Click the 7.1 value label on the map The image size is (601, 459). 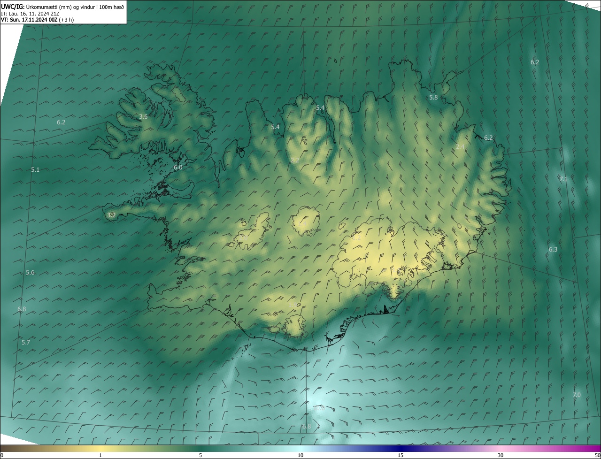(563, 179)
